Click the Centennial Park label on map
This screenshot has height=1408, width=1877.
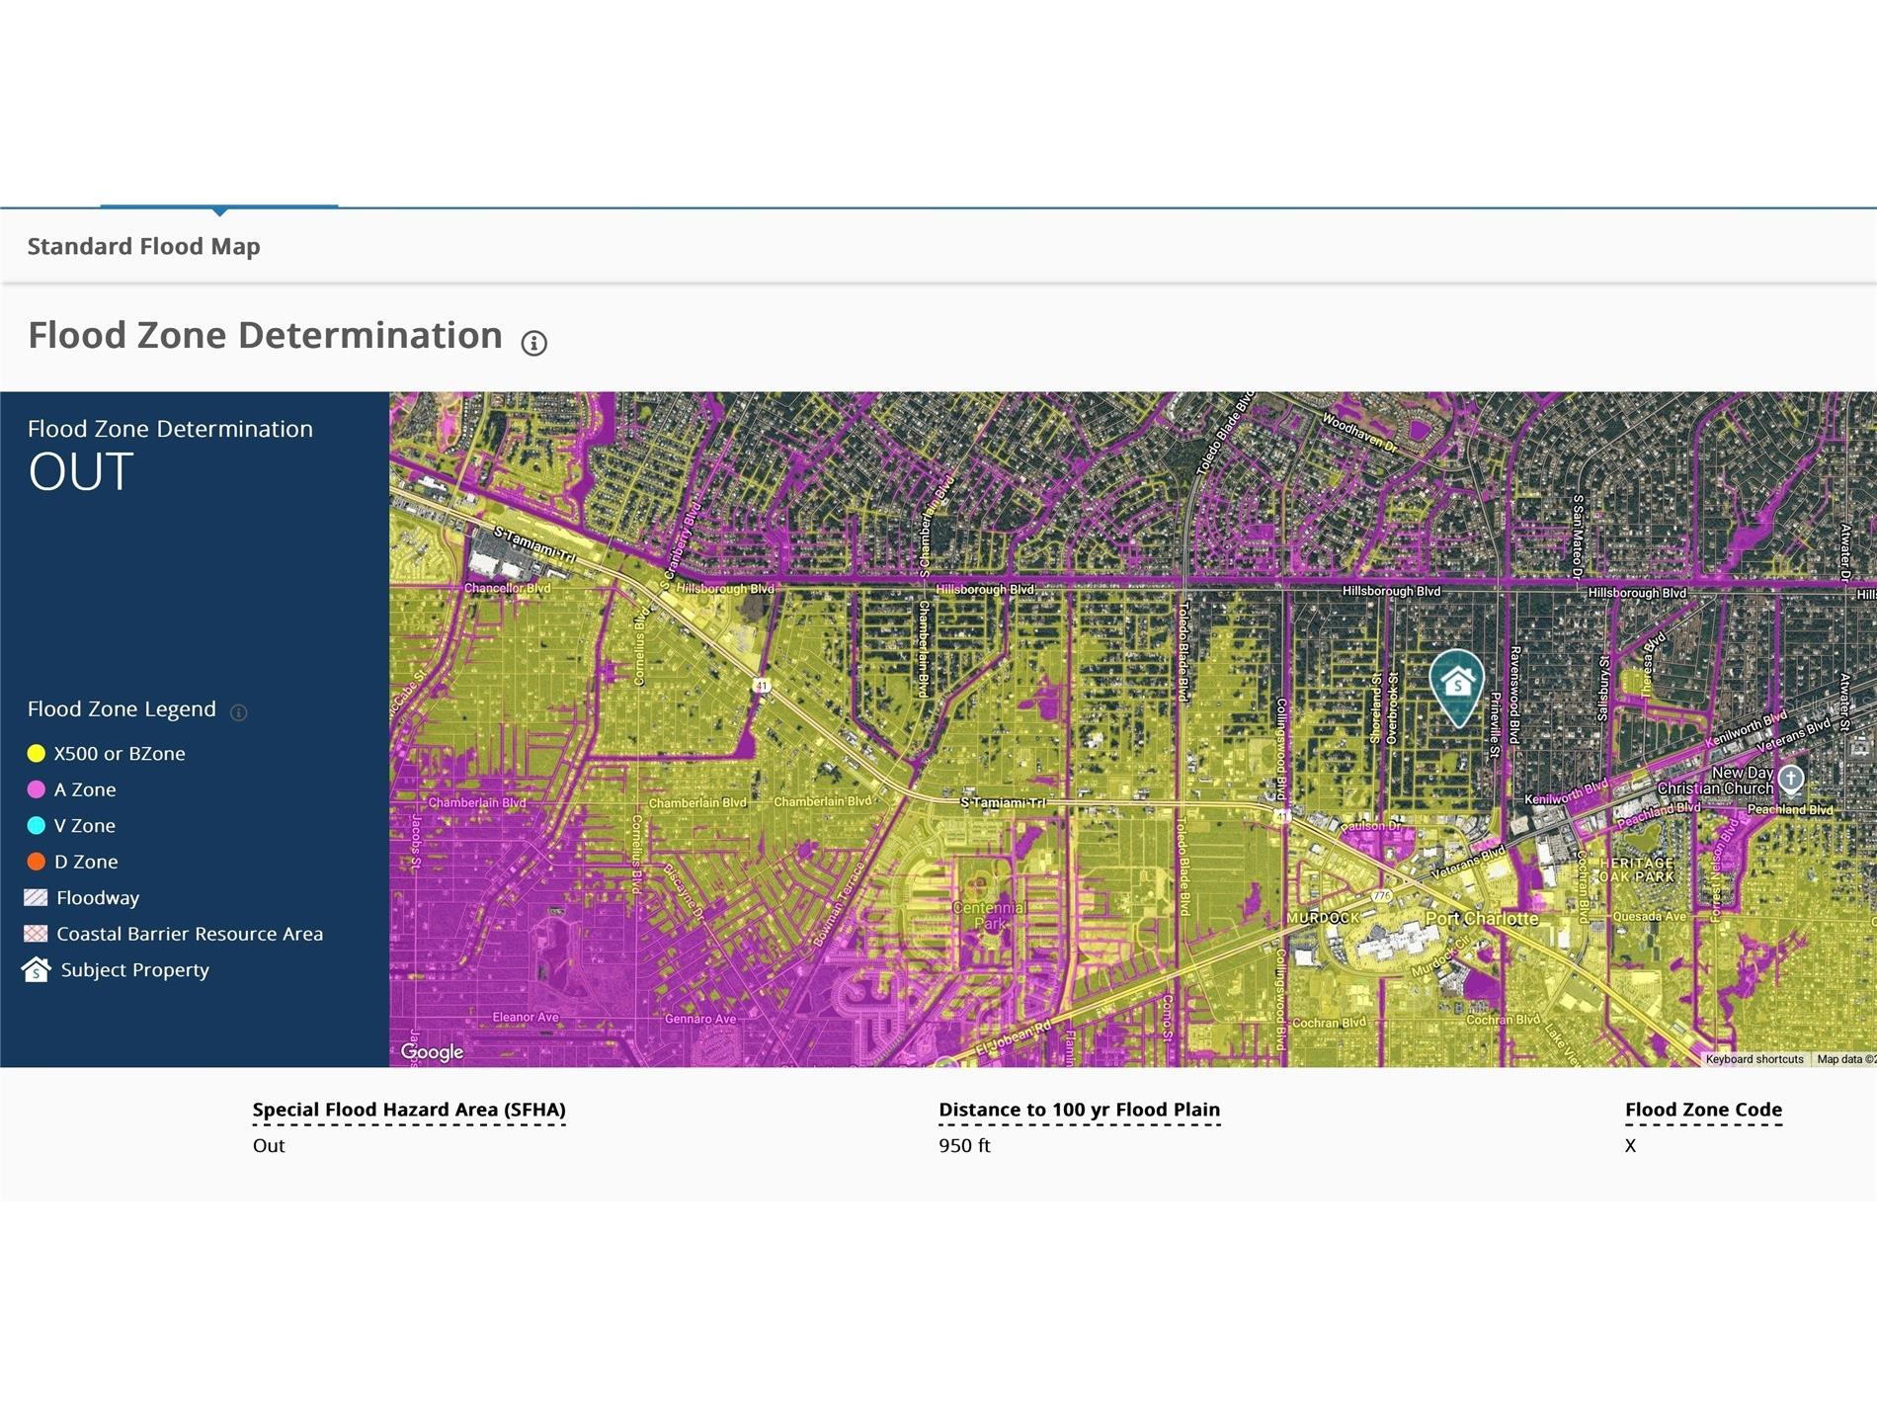point(989,915)
